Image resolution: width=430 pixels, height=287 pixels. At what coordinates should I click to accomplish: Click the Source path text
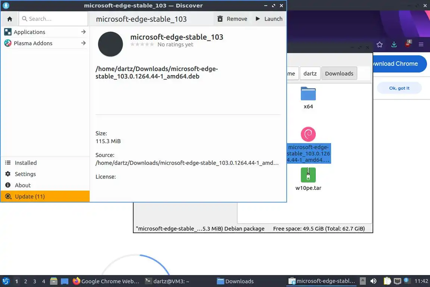tap(187, 163)
